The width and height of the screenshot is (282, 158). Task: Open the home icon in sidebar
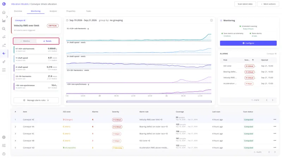click(x=4, y=12)
